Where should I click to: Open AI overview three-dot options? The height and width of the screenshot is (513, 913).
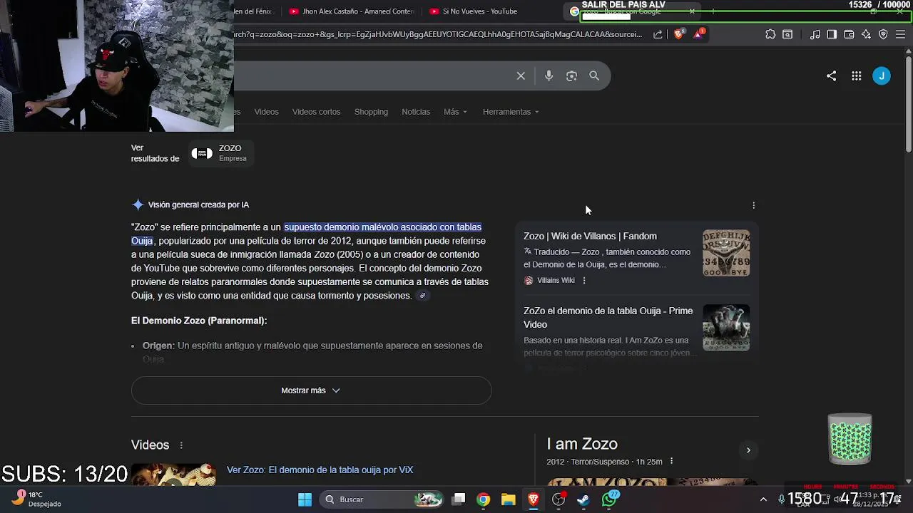pyautogui.click(x=753, y=205)
